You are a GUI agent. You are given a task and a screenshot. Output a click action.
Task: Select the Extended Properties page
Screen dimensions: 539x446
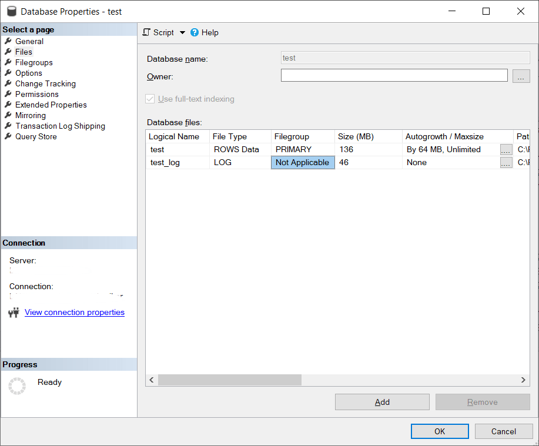(51, 105)
